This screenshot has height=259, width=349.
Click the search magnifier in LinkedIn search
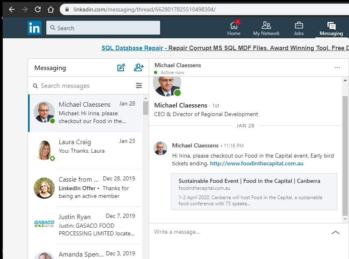(53, 28)
